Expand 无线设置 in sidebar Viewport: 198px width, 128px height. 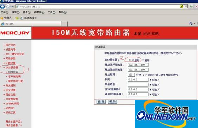click(11, 63)
